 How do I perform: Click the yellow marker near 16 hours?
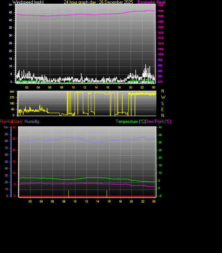[107, 194]
